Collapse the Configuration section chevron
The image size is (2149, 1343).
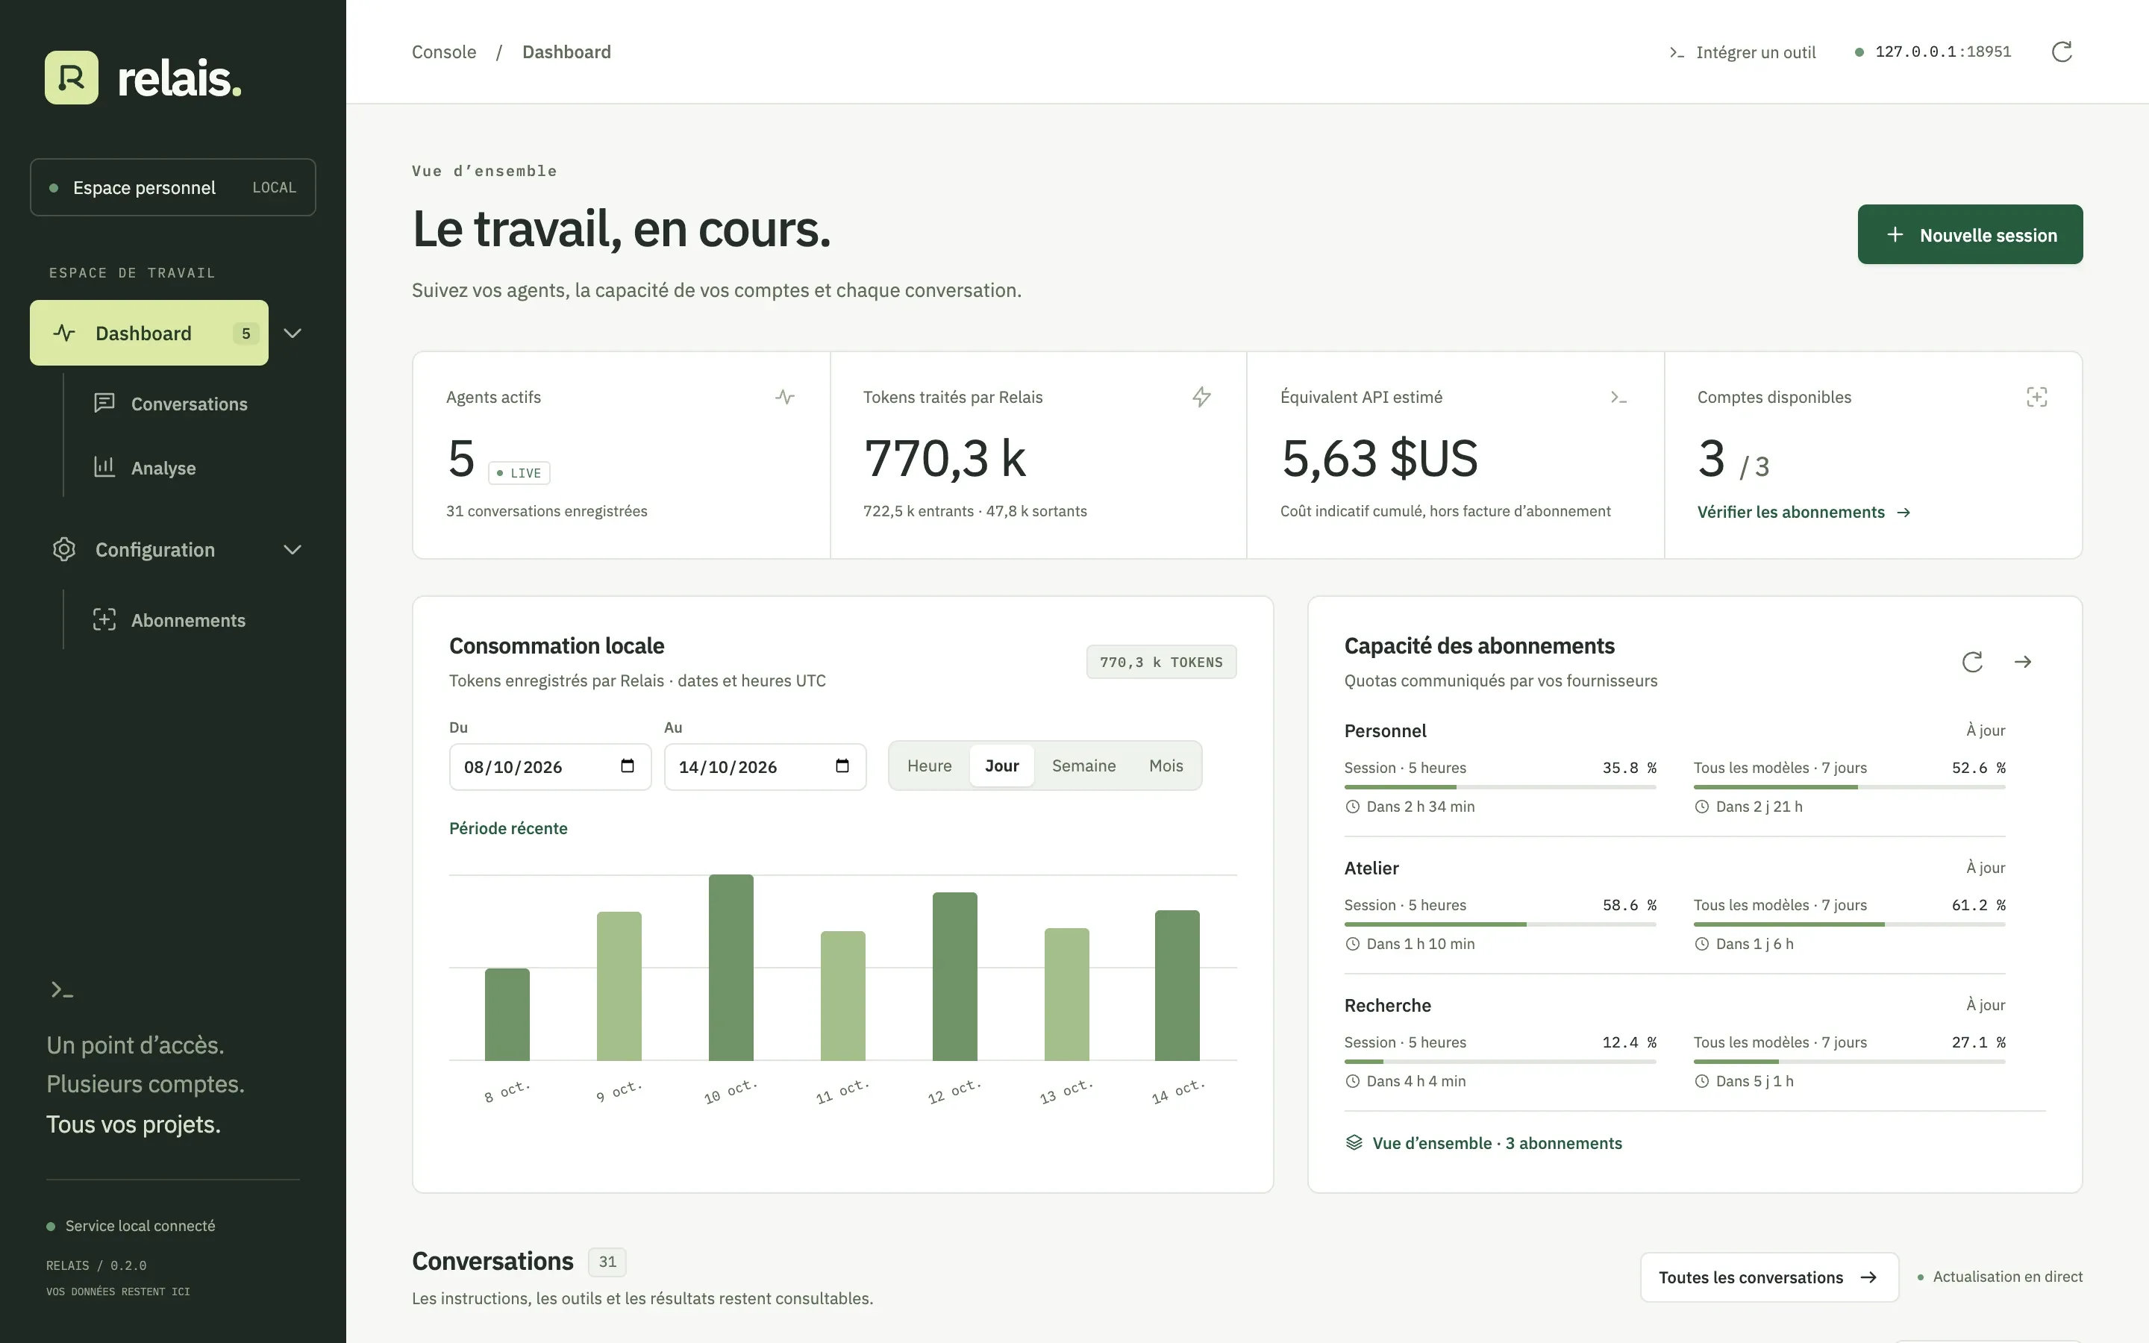point(293,550)
